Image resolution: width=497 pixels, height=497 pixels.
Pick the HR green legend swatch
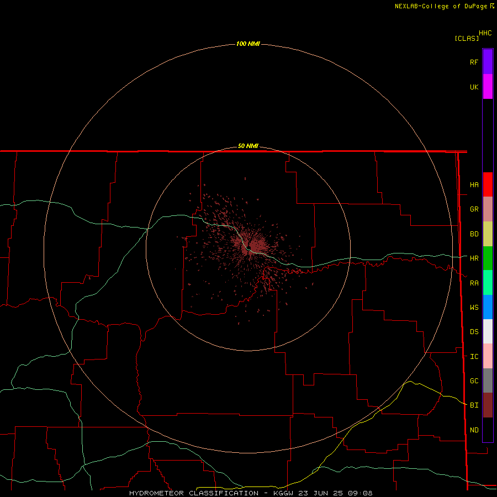[488, 258]
